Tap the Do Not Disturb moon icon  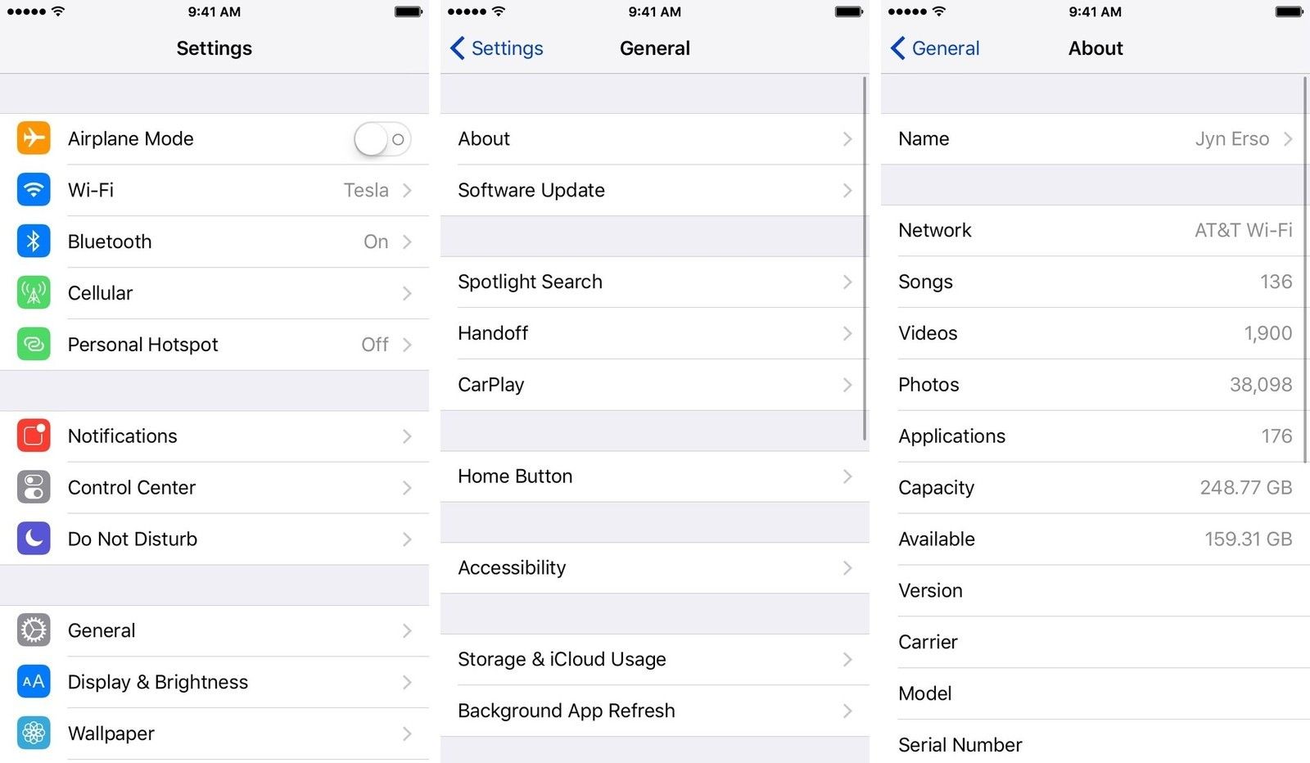click(34, 539)
